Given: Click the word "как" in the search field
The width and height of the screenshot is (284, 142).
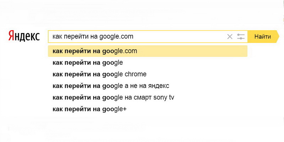Looking at the screenshot, I should [57, 37].
